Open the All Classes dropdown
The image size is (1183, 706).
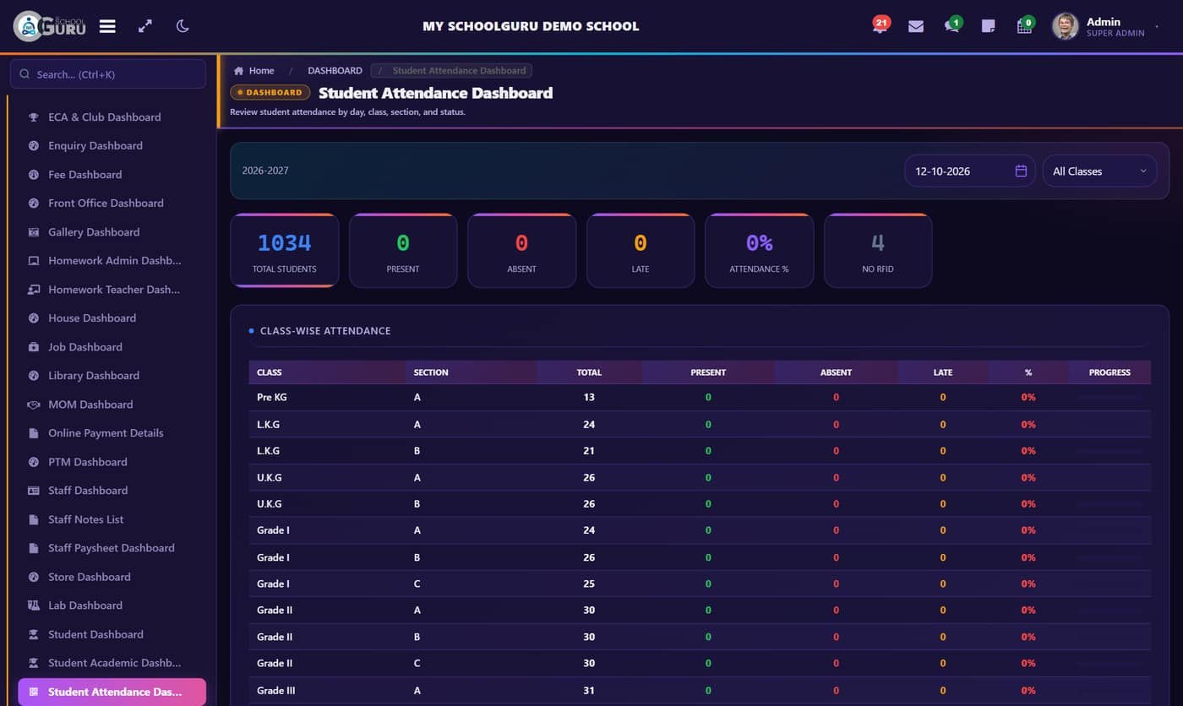pyautogui.click(x=1099, y=171)
